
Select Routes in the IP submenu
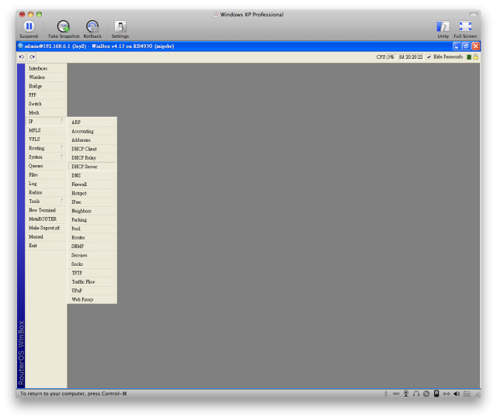click(92, 237)
